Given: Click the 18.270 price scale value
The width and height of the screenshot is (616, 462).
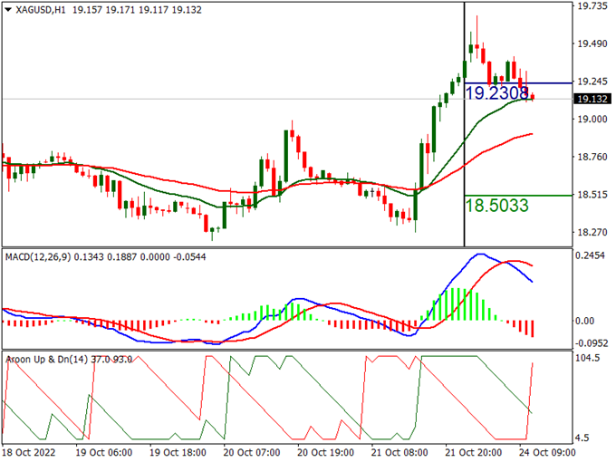Looking at the screenshot, I should [x=592, y=232].
